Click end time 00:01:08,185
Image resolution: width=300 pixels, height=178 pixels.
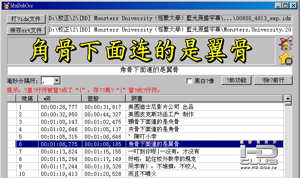pos(103,144)
